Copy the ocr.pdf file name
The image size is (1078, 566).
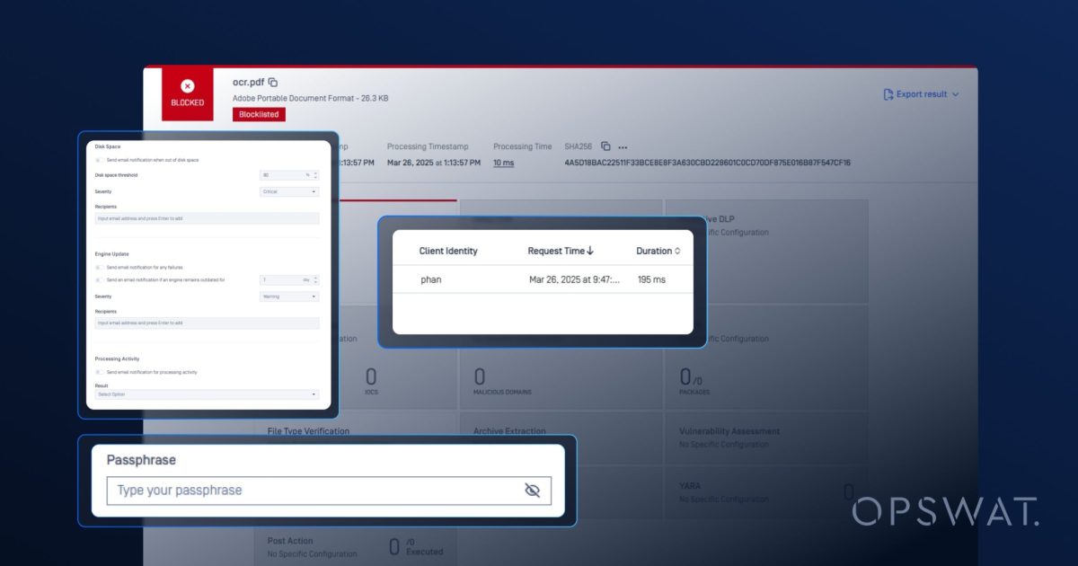point(271,83)
